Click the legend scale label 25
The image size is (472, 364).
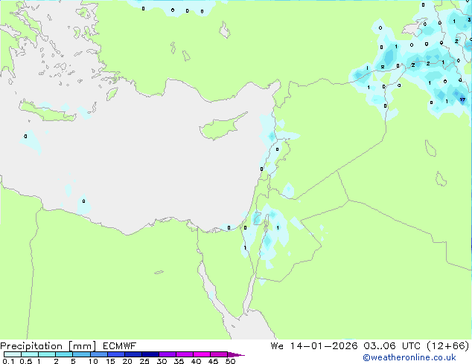tap(144, 361)
